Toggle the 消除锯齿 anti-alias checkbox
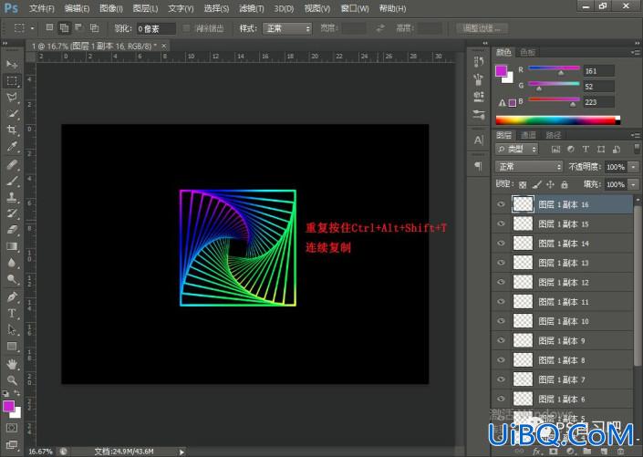 pyautogui.click(x=186, y=28)
